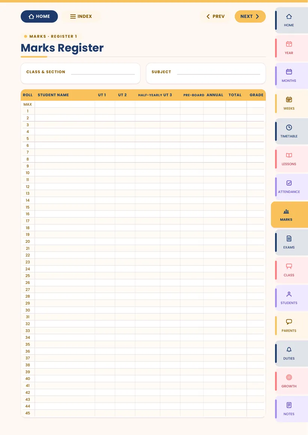
Task: Go to next page with Next
Action: 250,17
